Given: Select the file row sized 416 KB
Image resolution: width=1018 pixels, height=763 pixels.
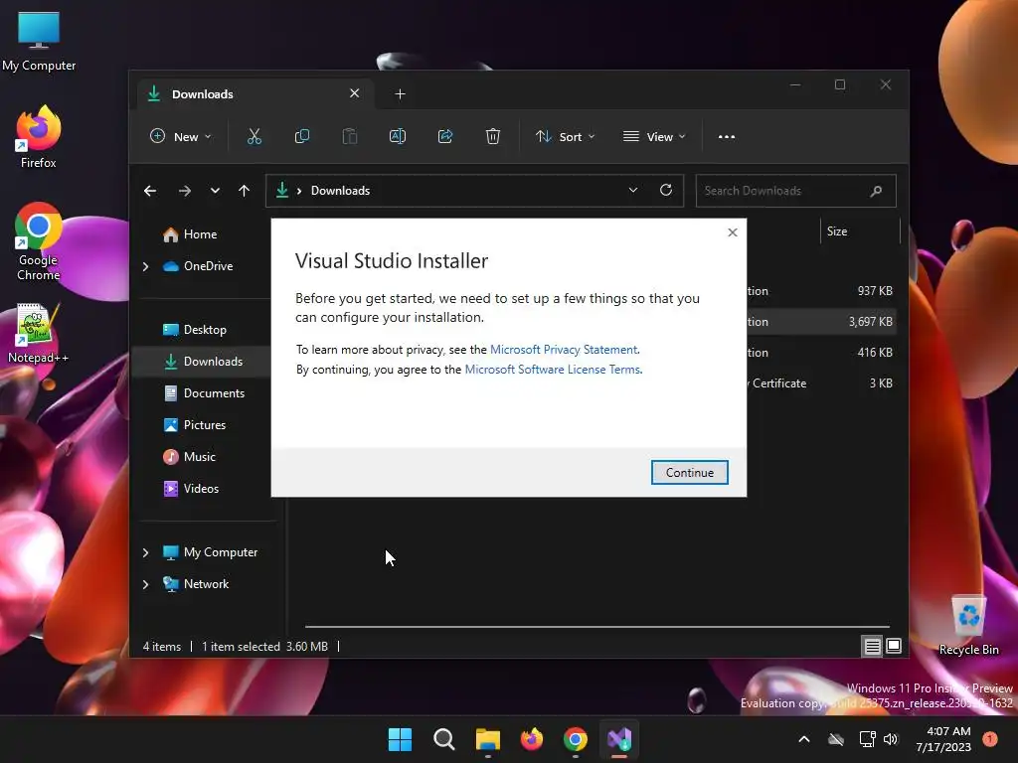Looking at the screenshot, I should (x=821, y=353).
